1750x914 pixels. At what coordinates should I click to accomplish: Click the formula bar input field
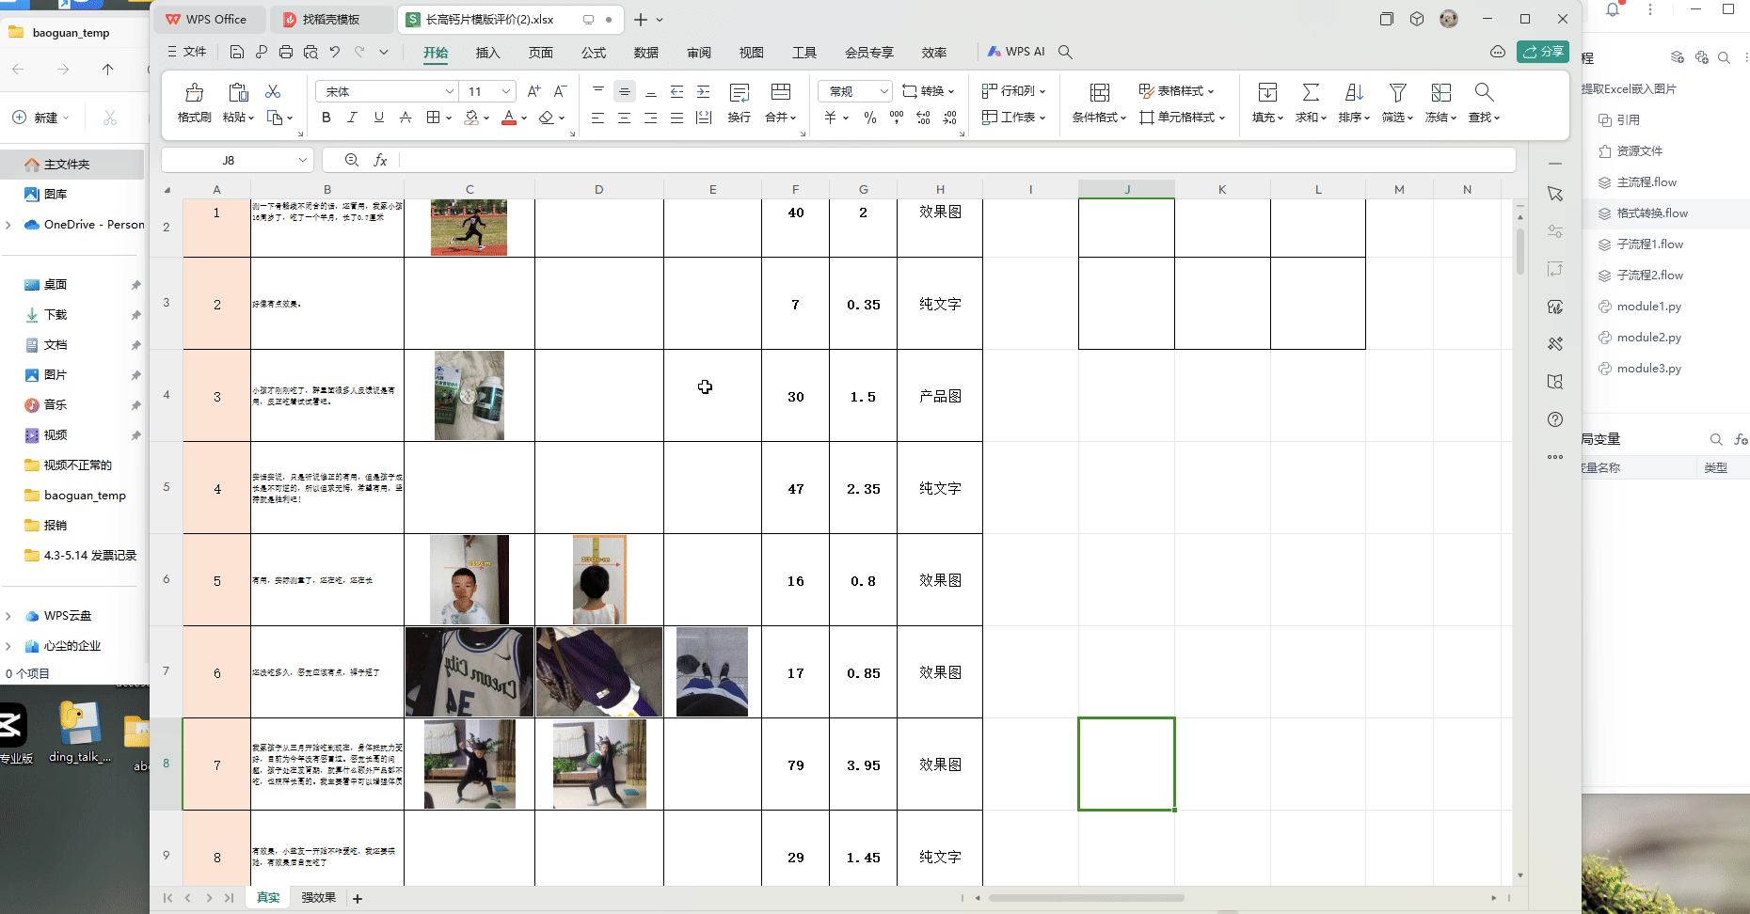[950, 160]
